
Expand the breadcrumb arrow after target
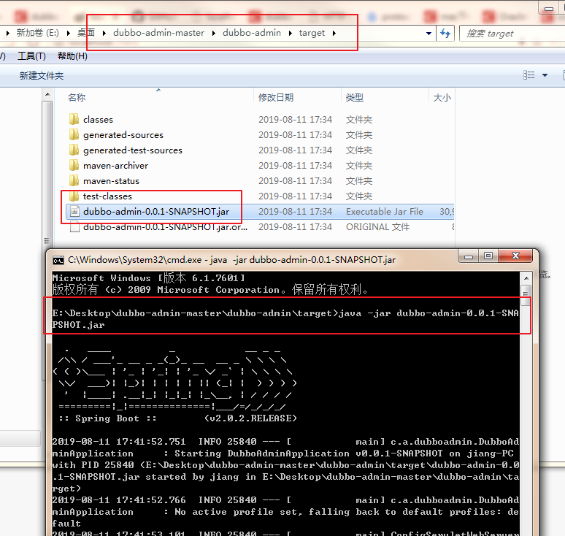pyautogui.click(x=334, y=33)
